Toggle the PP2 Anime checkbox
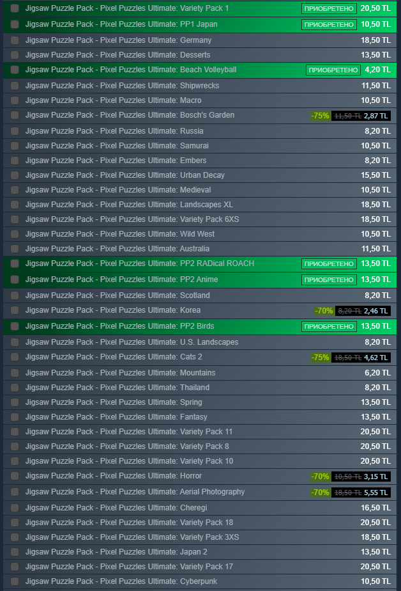This screenshot has width=401, height=591. 15,280
